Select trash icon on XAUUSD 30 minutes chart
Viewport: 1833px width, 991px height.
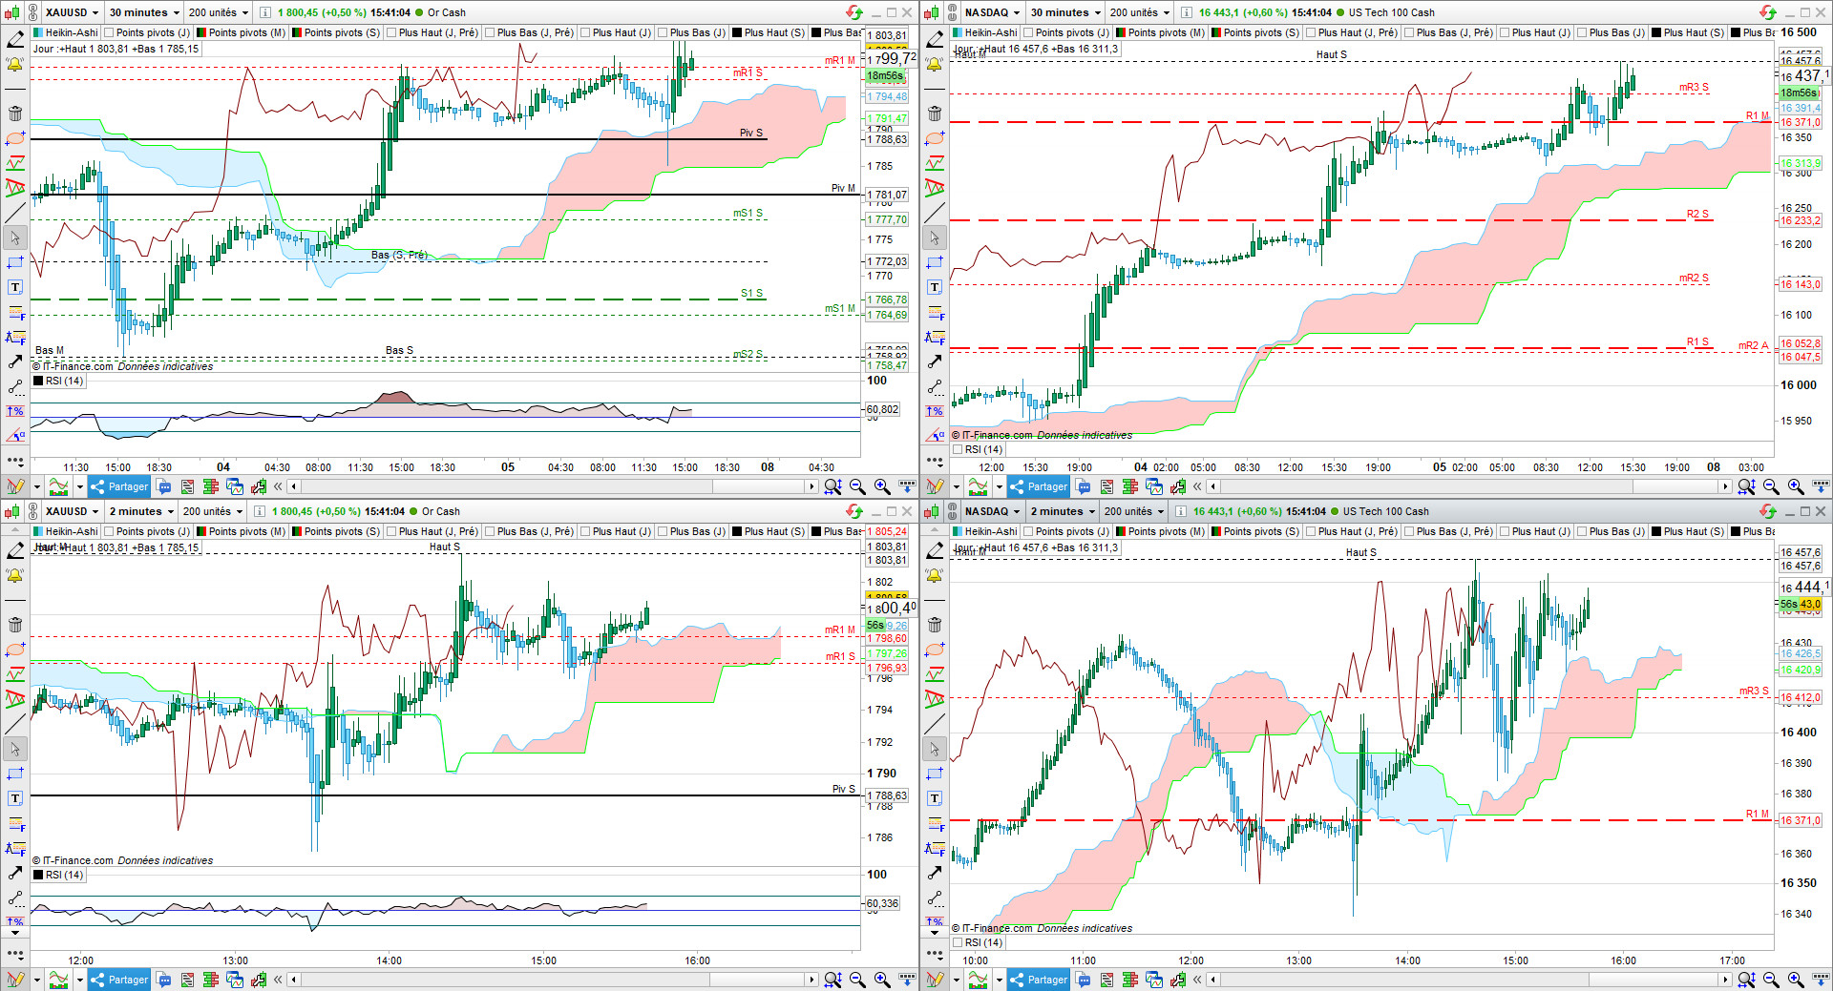point(15,114)
